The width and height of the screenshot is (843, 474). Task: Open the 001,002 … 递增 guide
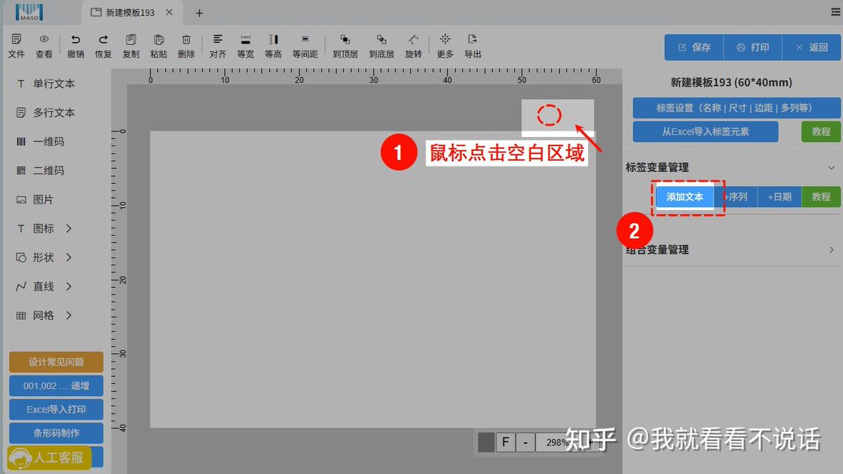[56, 386]
